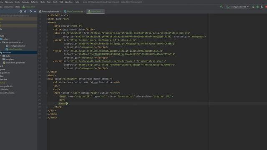267x150 pixels.
Task: Switch to the MainController.kt editor tab
Action: coord(74,11)
